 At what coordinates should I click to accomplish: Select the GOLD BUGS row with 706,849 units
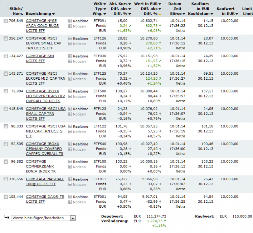pyautogui.click(x=6, y=21)
